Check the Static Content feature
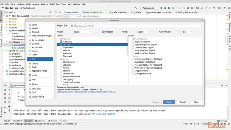The width and height of the screenshot is (231, 130). tap(61, 62)
